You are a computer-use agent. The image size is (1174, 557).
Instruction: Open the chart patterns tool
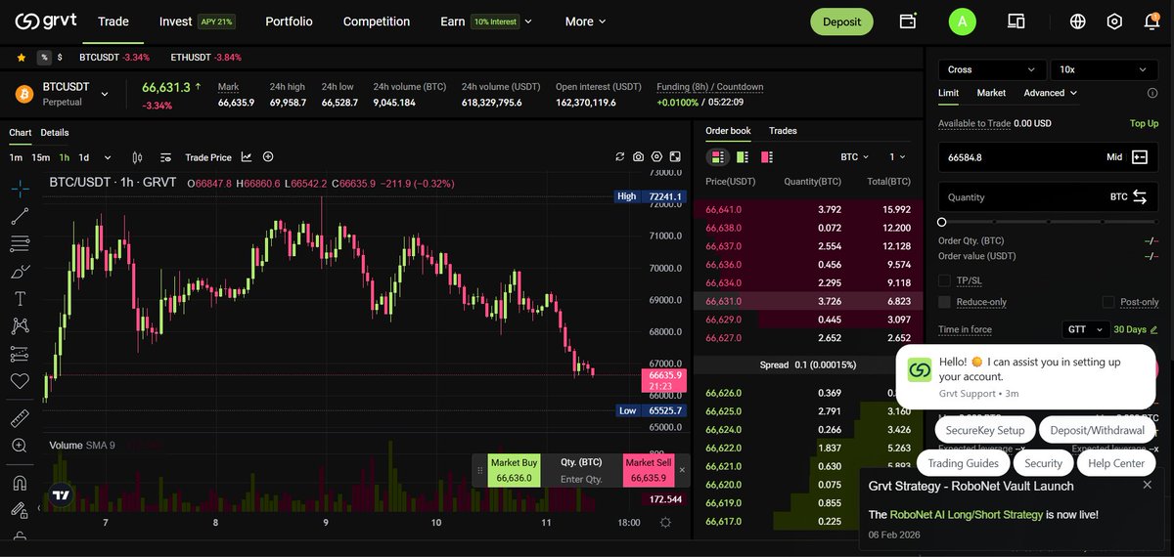(20, 326)
